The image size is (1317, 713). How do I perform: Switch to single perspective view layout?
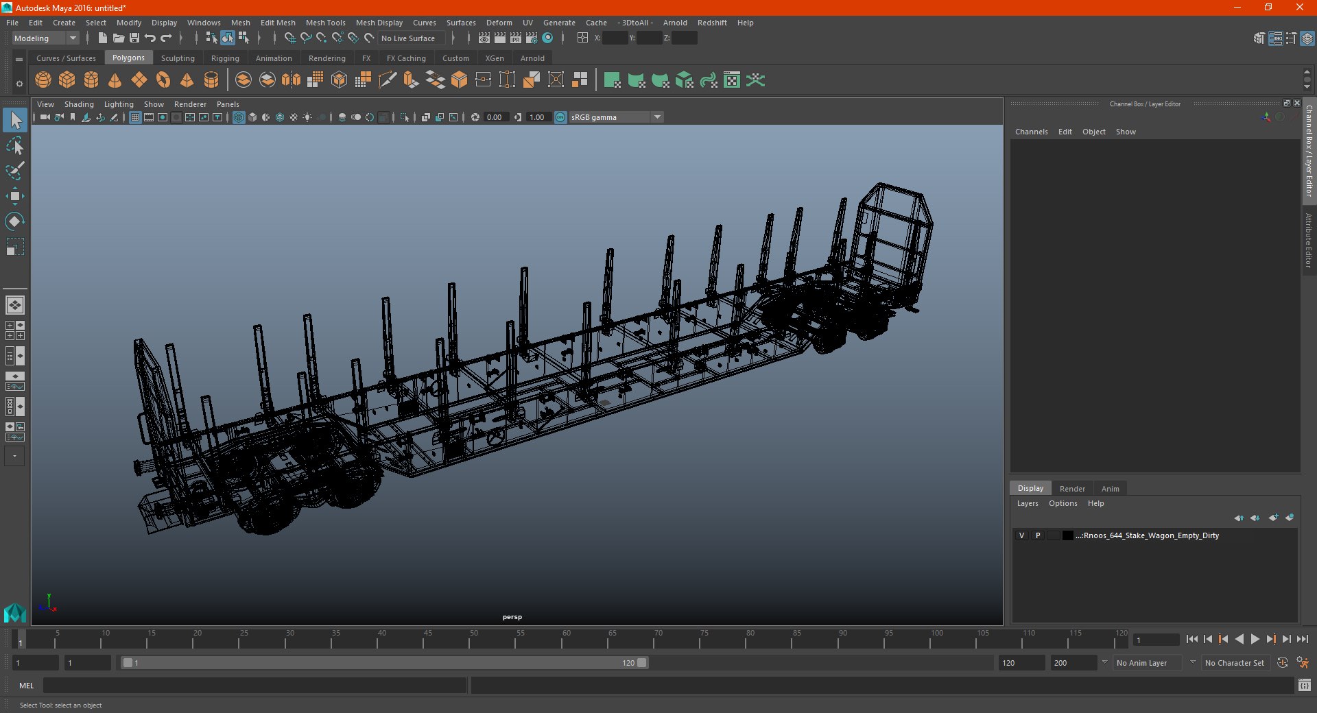(x=15, y=305)
